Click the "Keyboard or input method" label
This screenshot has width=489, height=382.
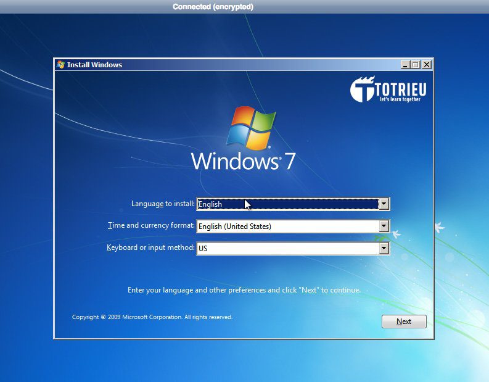click(x=150, y=248)
